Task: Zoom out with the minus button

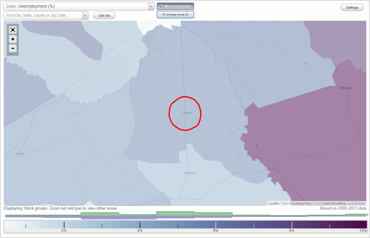Action: (x=13, y=48)
